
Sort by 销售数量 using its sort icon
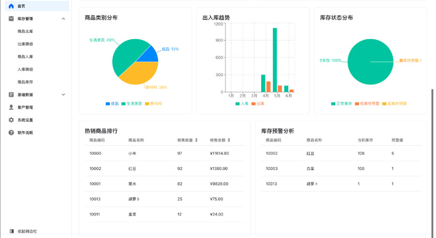click(x=197, y=140)
